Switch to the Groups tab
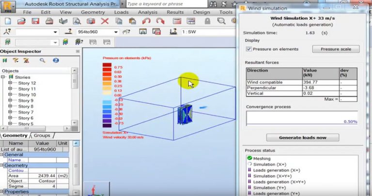372x196 pixels. coord(42,136)
